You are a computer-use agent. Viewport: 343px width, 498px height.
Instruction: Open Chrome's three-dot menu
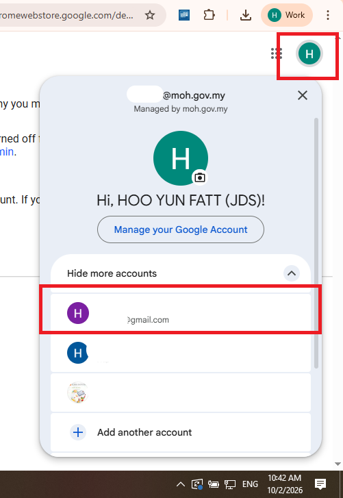click(328, 15)
